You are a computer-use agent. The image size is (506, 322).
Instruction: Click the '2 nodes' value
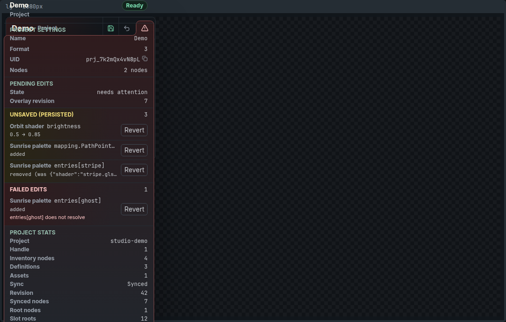point(135,70)
